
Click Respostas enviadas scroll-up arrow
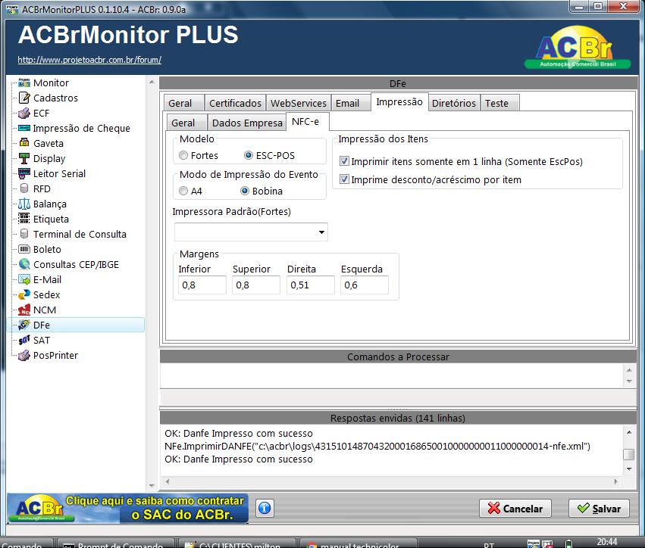(629, 431)
